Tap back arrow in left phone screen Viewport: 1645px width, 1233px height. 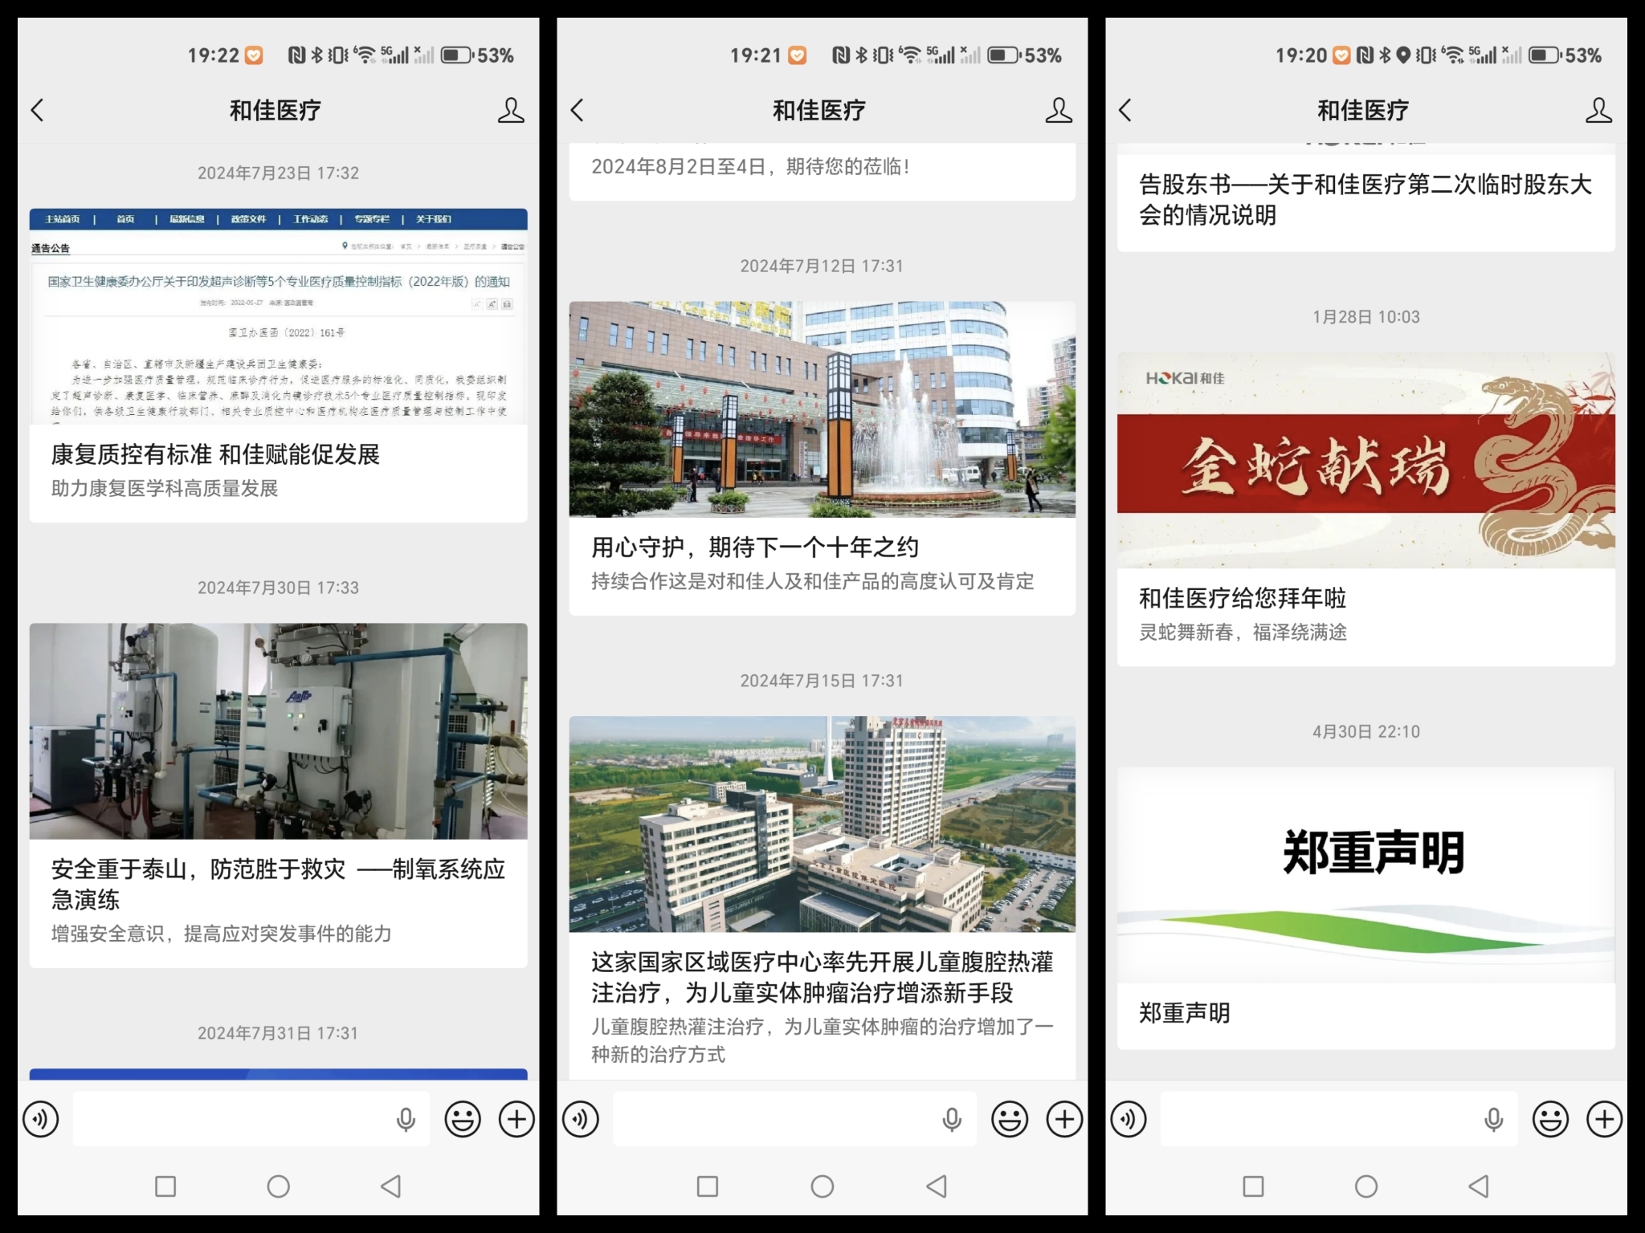pos(38,110)
